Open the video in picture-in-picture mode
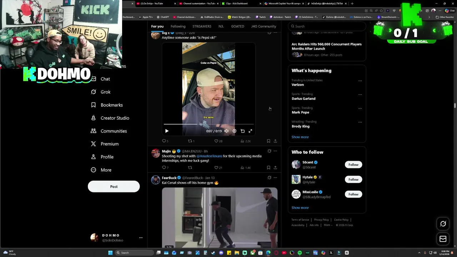The height and width of the screenshot is (257, 457). (x=242, y=131)
